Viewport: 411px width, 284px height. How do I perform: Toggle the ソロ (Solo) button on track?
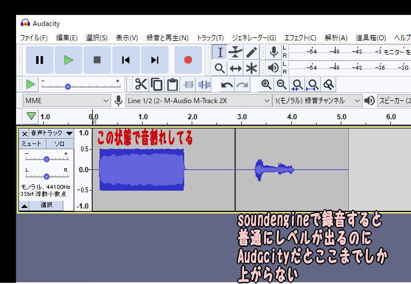60,143
